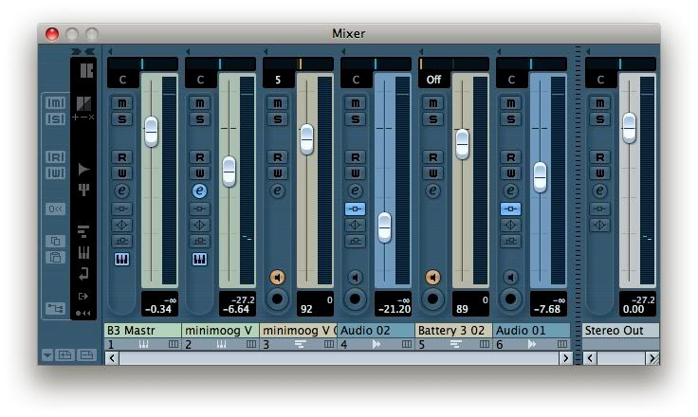
Task: Click the Audio 01 channel name label
Action: point(531,330)
